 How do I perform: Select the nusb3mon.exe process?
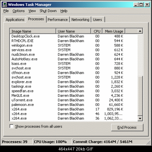[74, 54]
